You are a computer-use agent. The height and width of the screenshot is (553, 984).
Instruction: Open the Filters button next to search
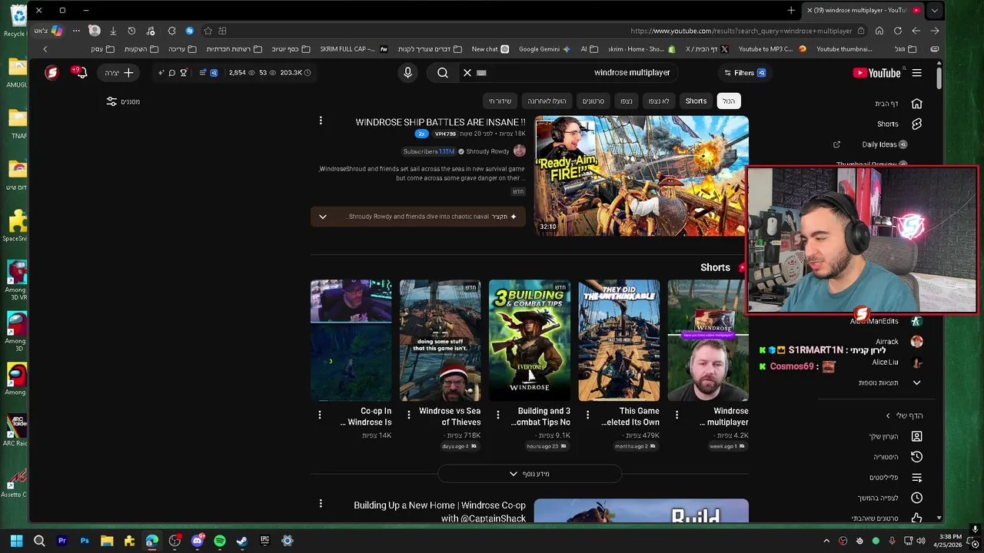click(744, 73)
